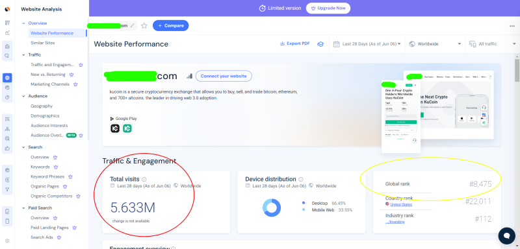520x249 pixels.
Task: Click Connect your website button
Action: [224, 76]
